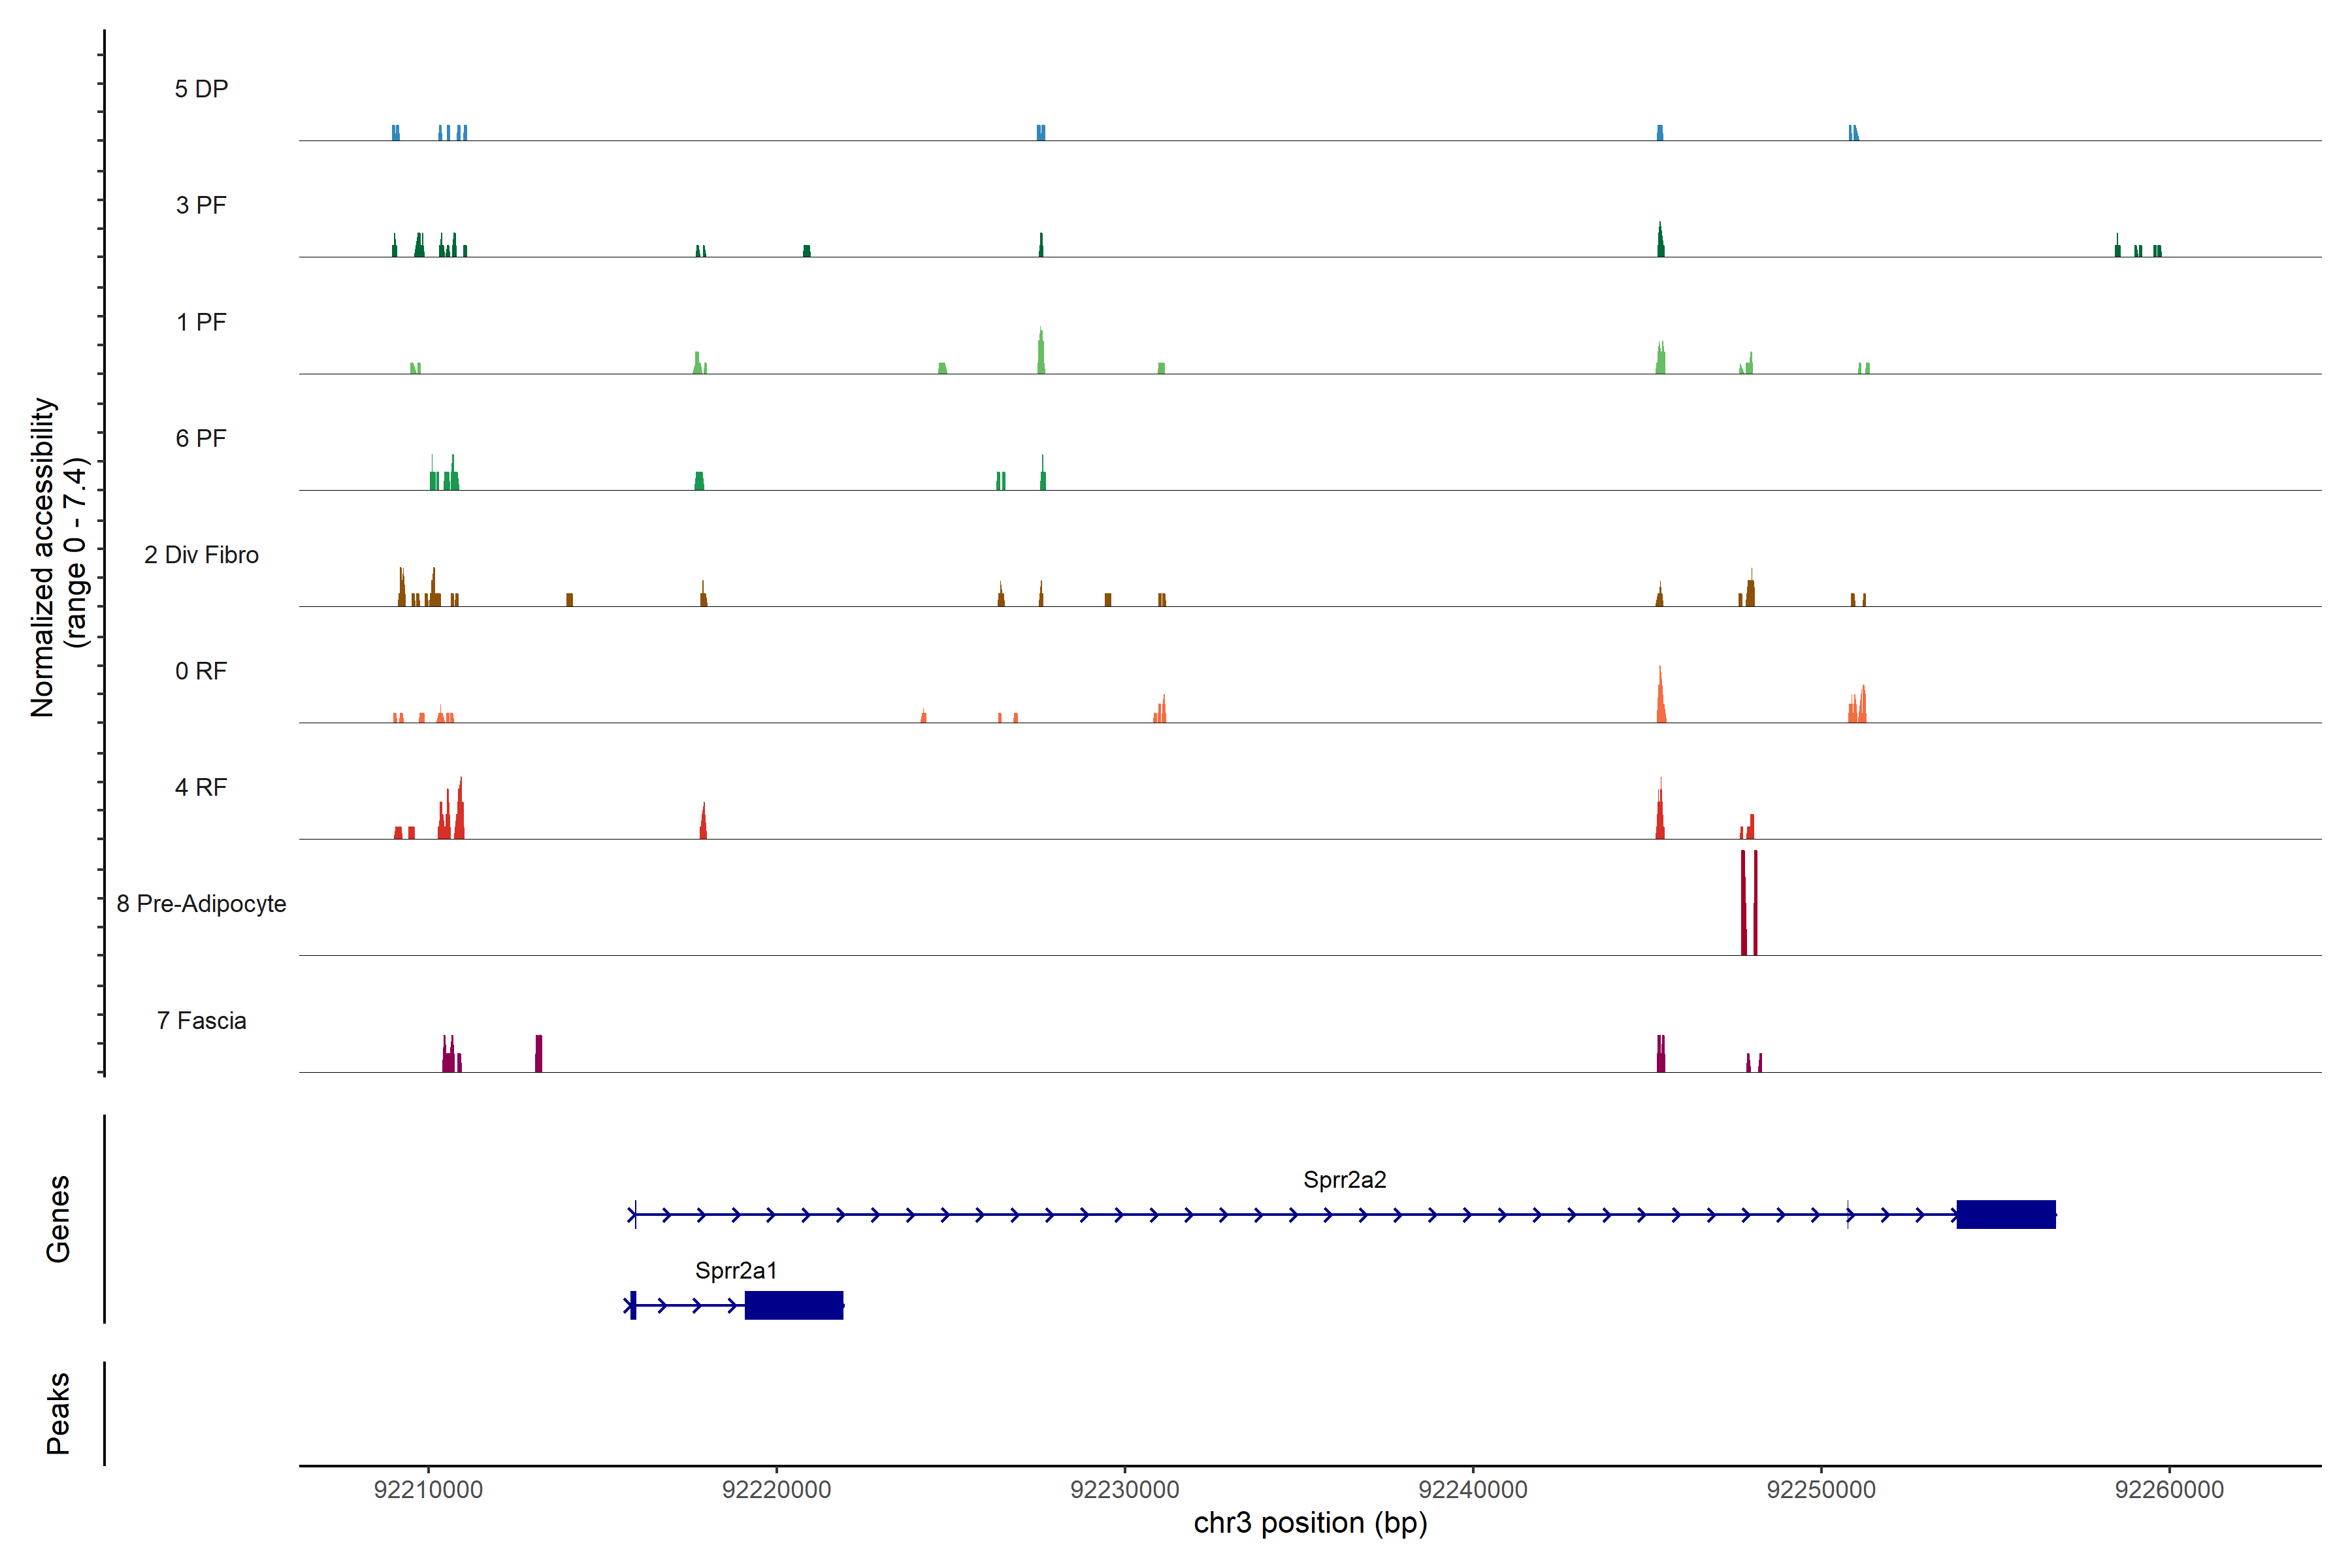This screenshot has height=1568, width=2352.
Task: Click the 8 Pre-Adipocyte track label
Action: [x=201, y=904]
